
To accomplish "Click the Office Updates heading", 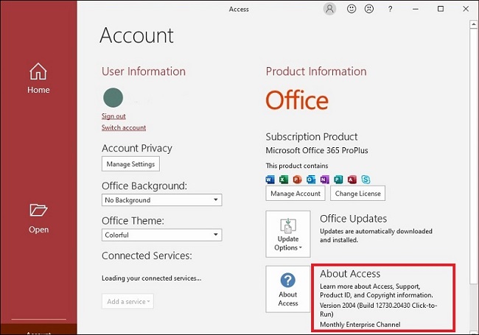I will tap(354, 219).
